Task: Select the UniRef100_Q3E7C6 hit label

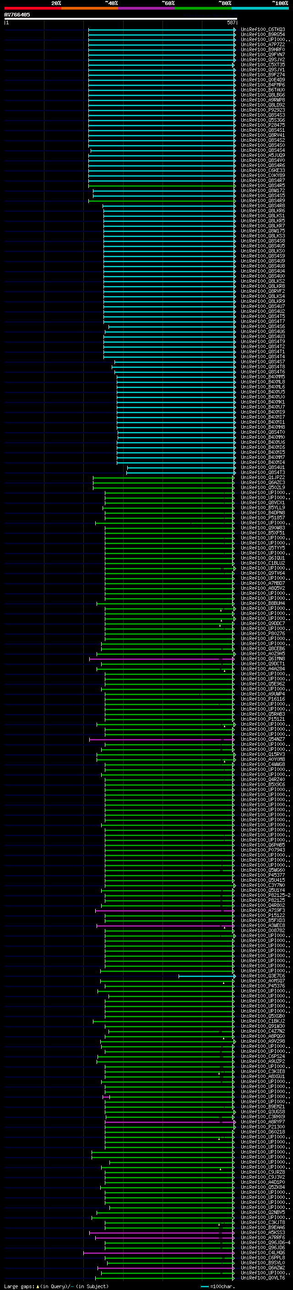Action: (x=263, y=976)
